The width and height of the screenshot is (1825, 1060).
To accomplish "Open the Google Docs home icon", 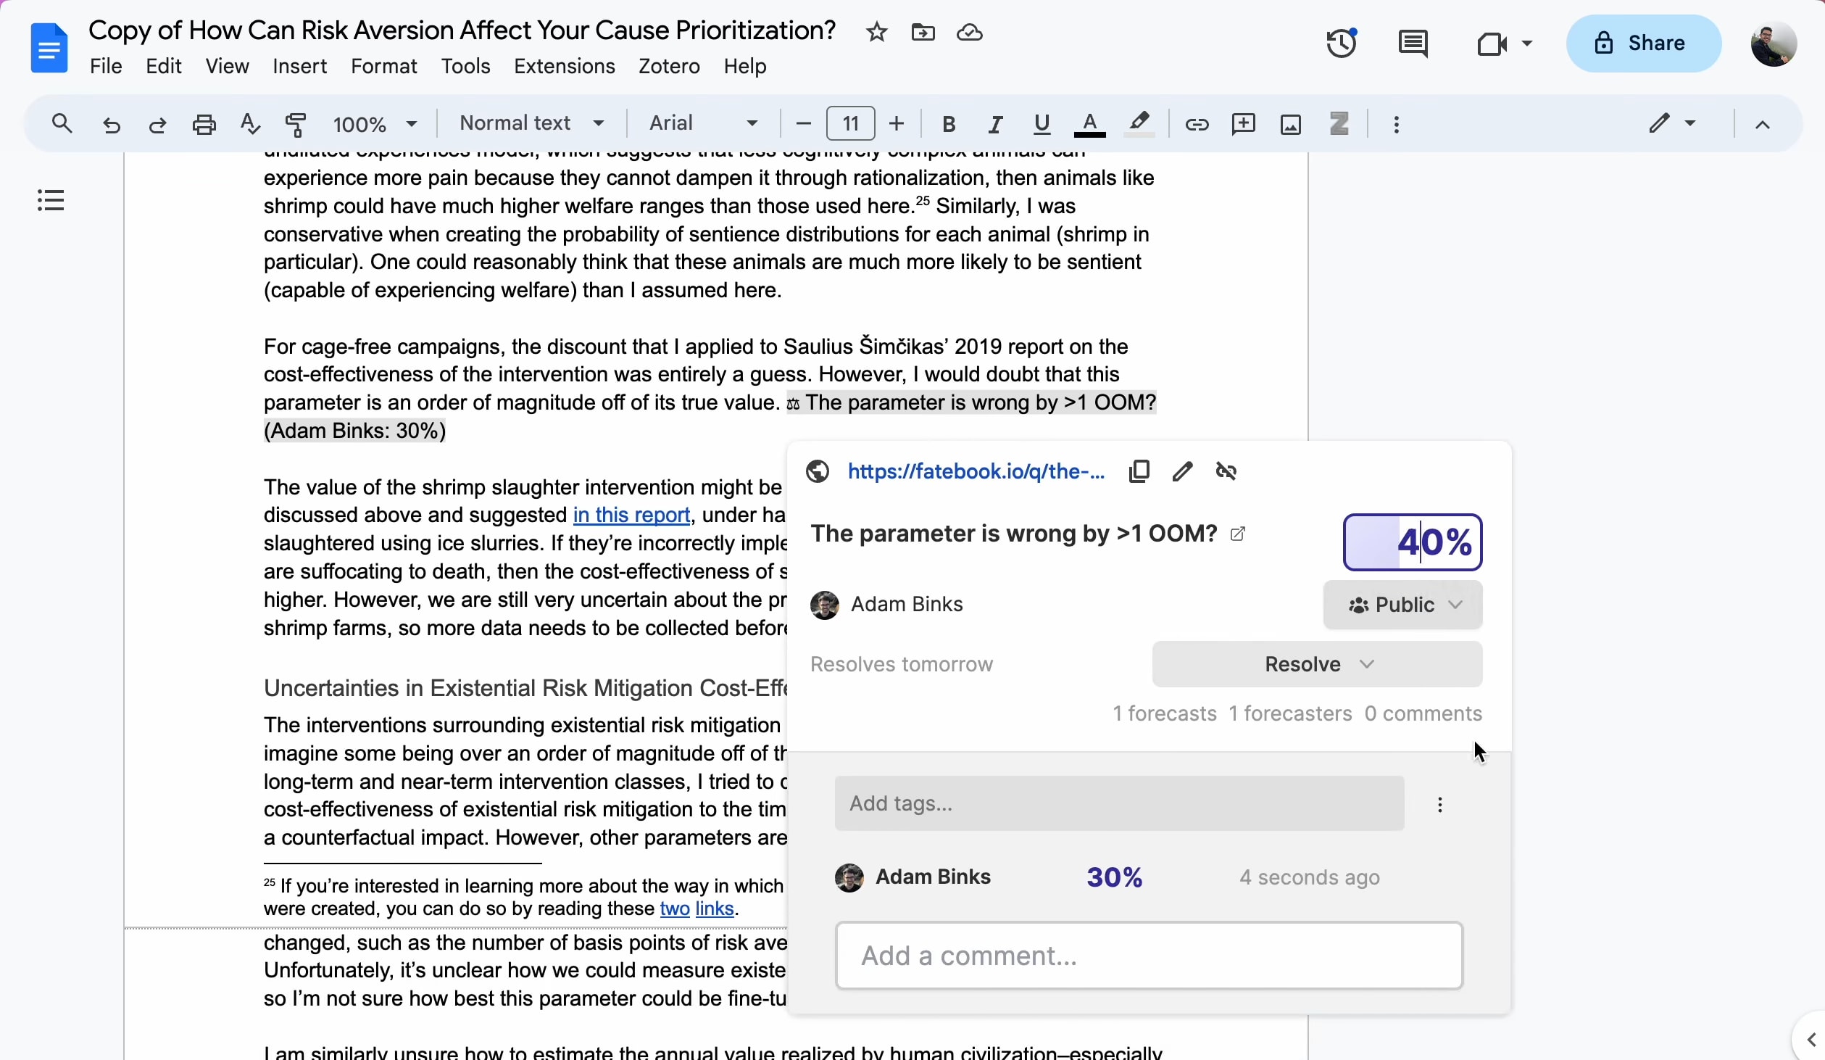I will click(49, 48).
